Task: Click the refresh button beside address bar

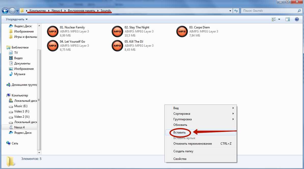Action: click(x=236, y=11)
